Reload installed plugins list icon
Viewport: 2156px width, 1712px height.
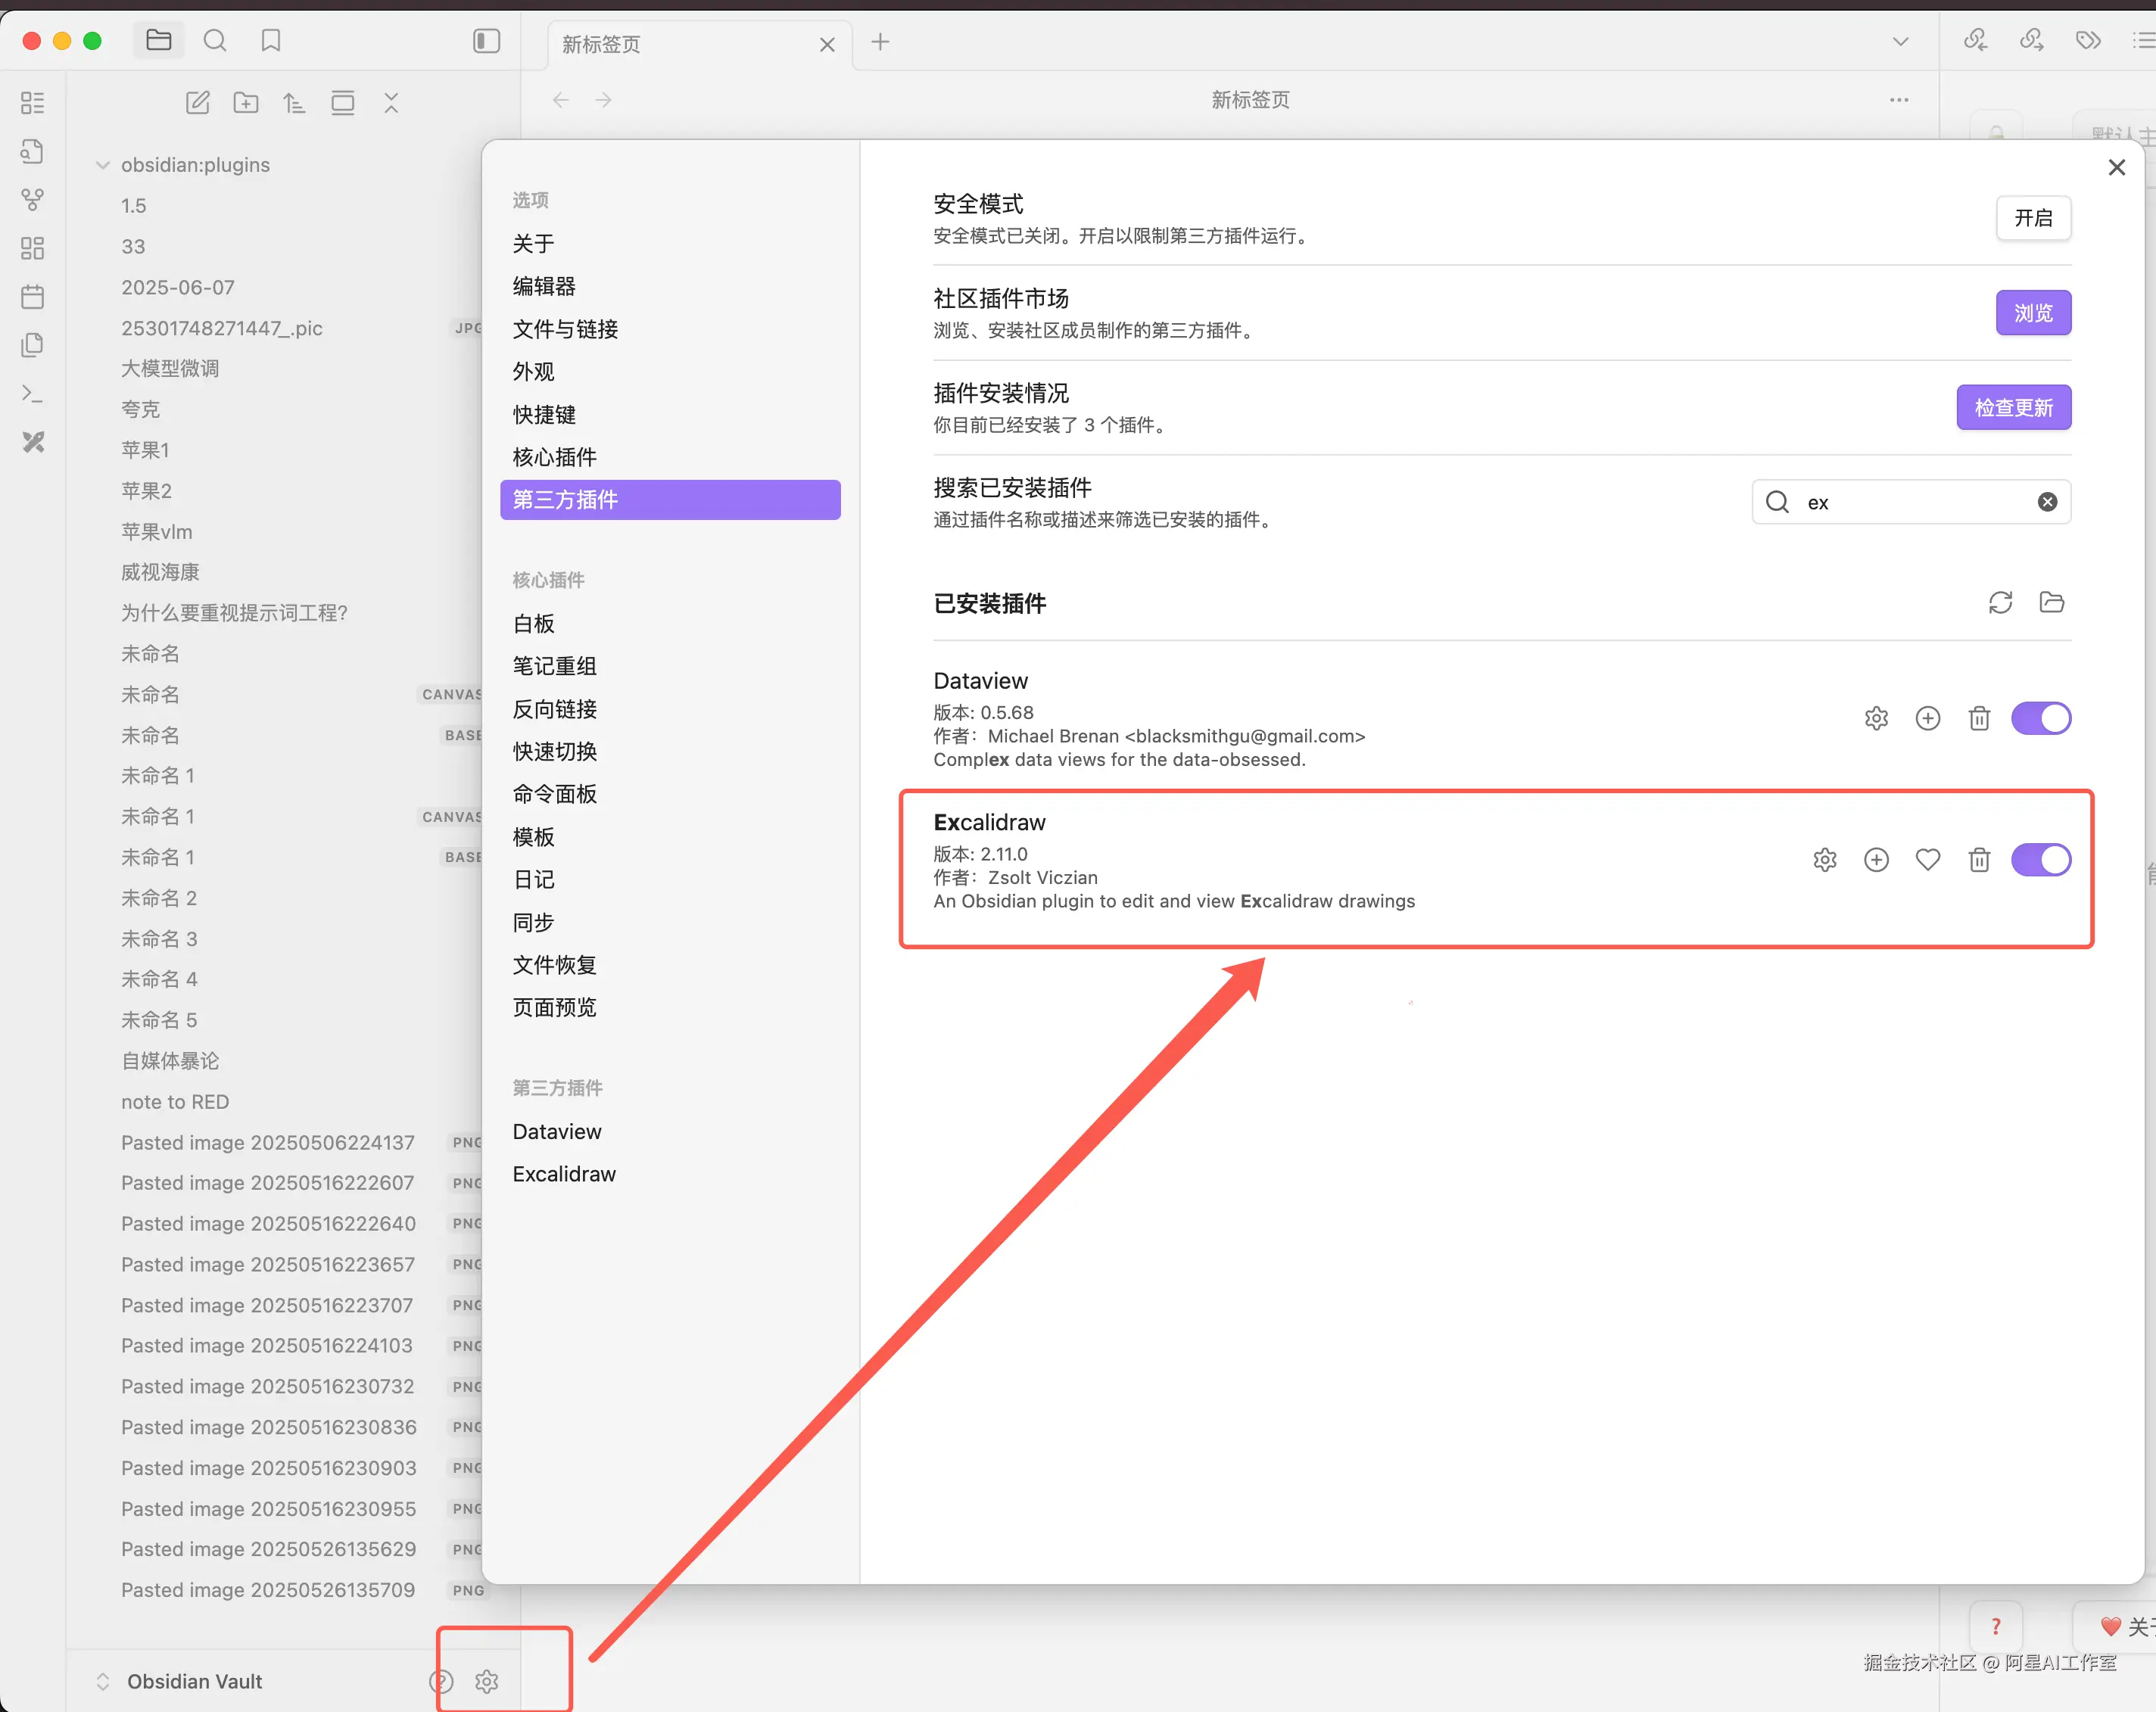pyautogui.click(x=2000, y=602)
